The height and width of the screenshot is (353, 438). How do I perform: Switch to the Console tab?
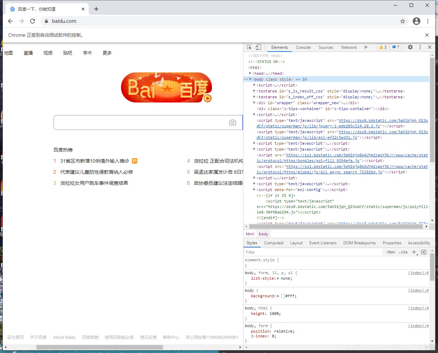(x=303, y=47)
